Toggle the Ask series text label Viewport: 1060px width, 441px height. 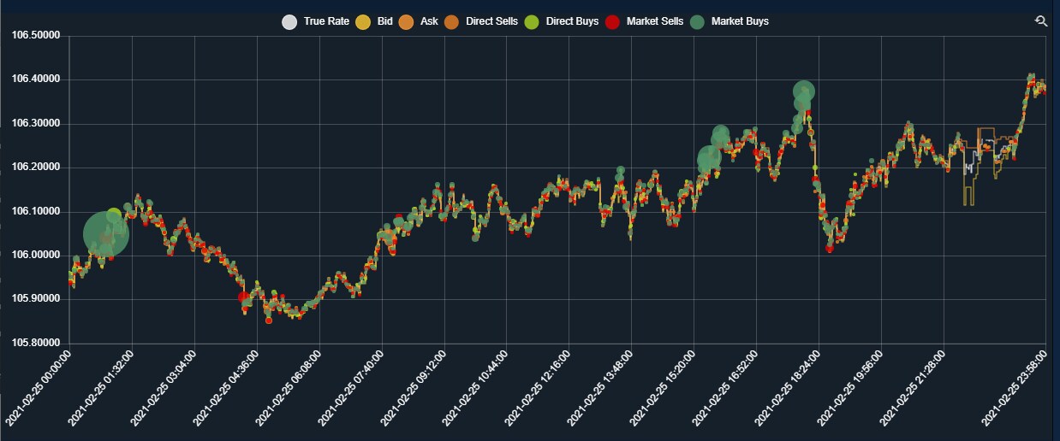coord(429,21)
